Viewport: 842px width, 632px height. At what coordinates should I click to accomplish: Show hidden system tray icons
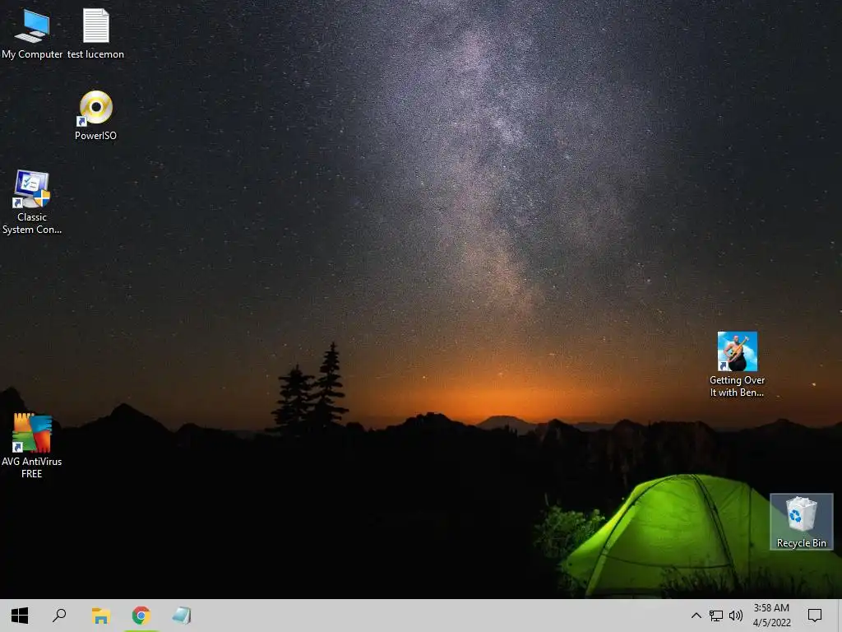[696, 616]
